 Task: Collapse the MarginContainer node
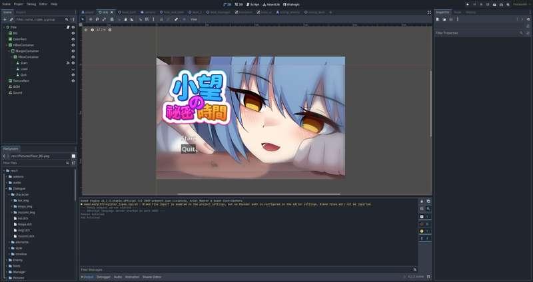[x=9, y=51]
